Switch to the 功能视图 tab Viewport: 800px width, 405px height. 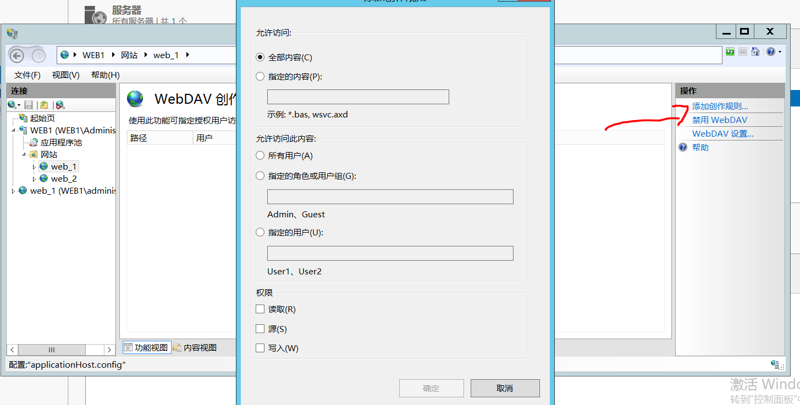(x=146, y=347)
